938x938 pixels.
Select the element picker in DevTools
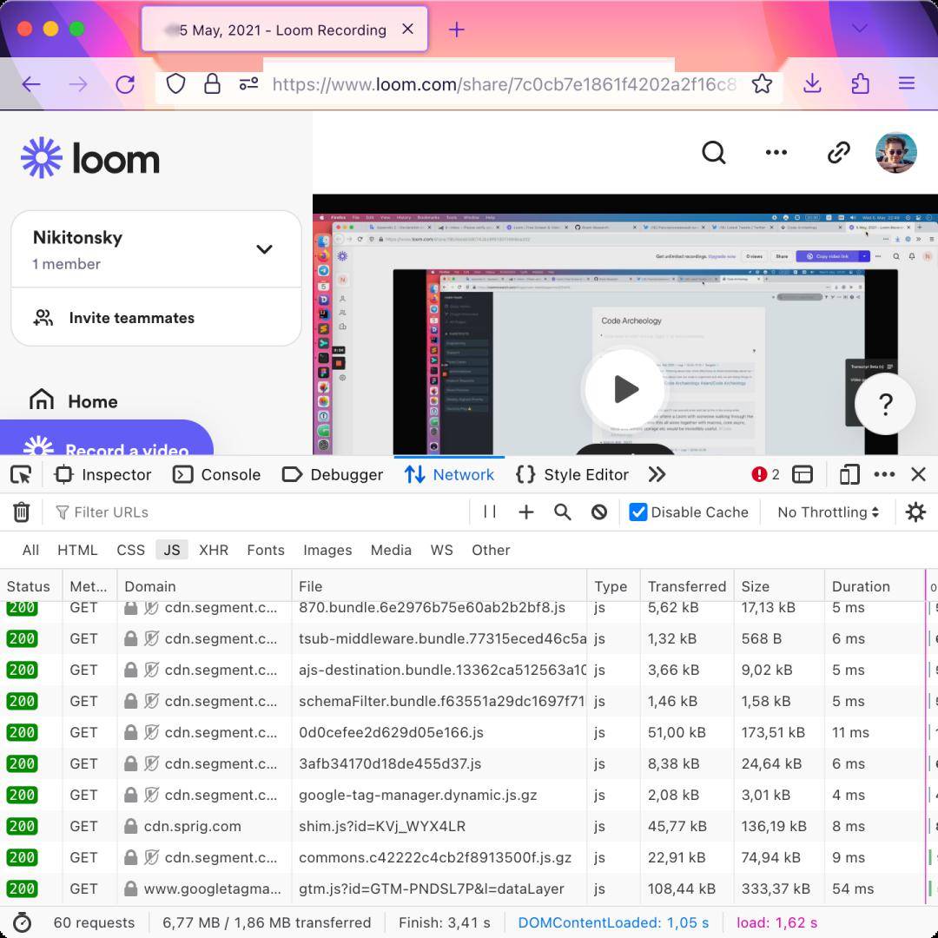21,474
